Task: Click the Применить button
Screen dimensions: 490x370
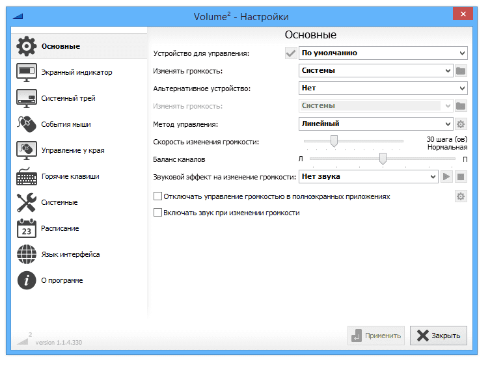Action: 376,336
